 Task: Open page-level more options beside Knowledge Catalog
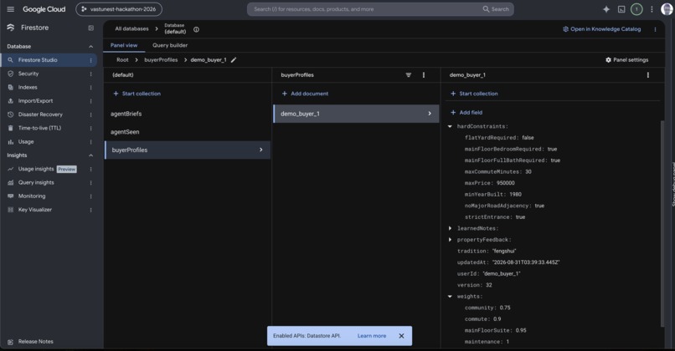click(655, 29)
